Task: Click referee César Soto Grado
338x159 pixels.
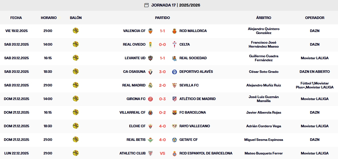Action: coord(263,72)
